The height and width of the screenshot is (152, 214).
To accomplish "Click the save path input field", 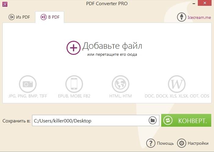I will click(x=96, y=121).
